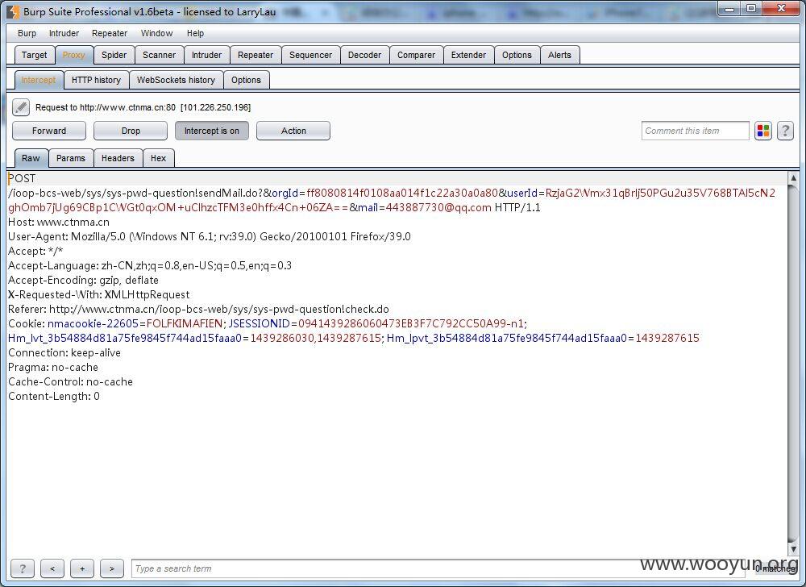Switch to the Comparer tab
806x587 pixels.
pyautogui.click(x=417, y=55)
